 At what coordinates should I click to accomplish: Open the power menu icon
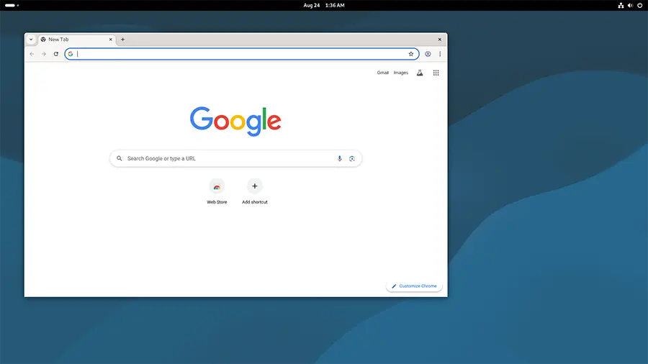pos(640,5)
